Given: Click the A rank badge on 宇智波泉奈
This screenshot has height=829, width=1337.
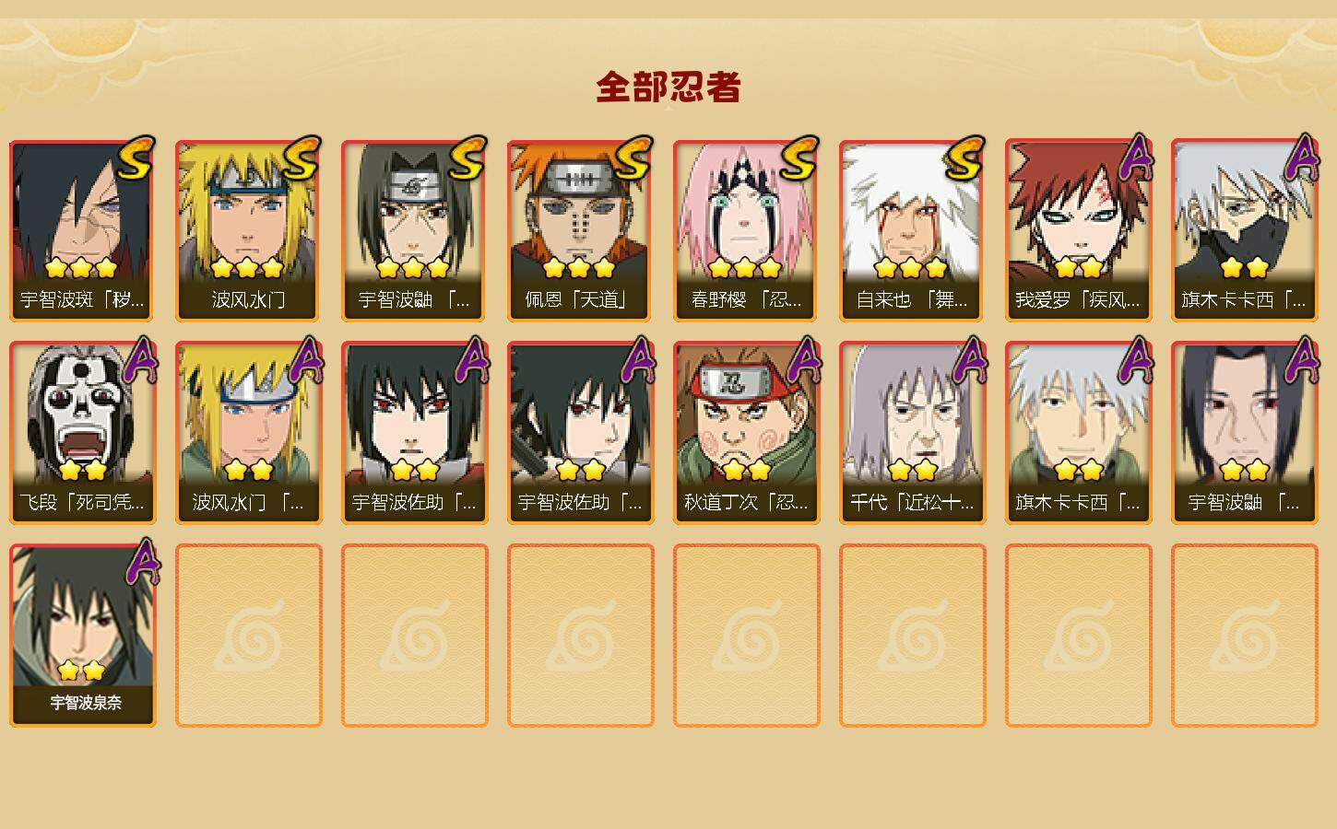Looking at the screenshot, I should pos(140,561).
